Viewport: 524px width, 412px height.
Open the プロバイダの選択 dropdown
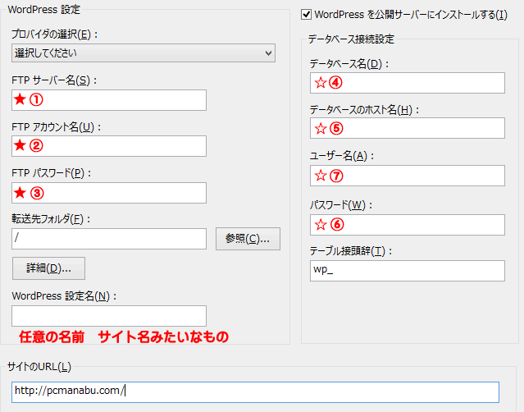click(144, 53)
